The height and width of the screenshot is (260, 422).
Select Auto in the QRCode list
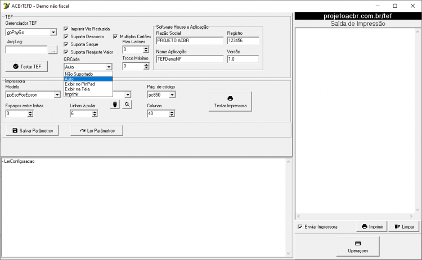(88, 79)
